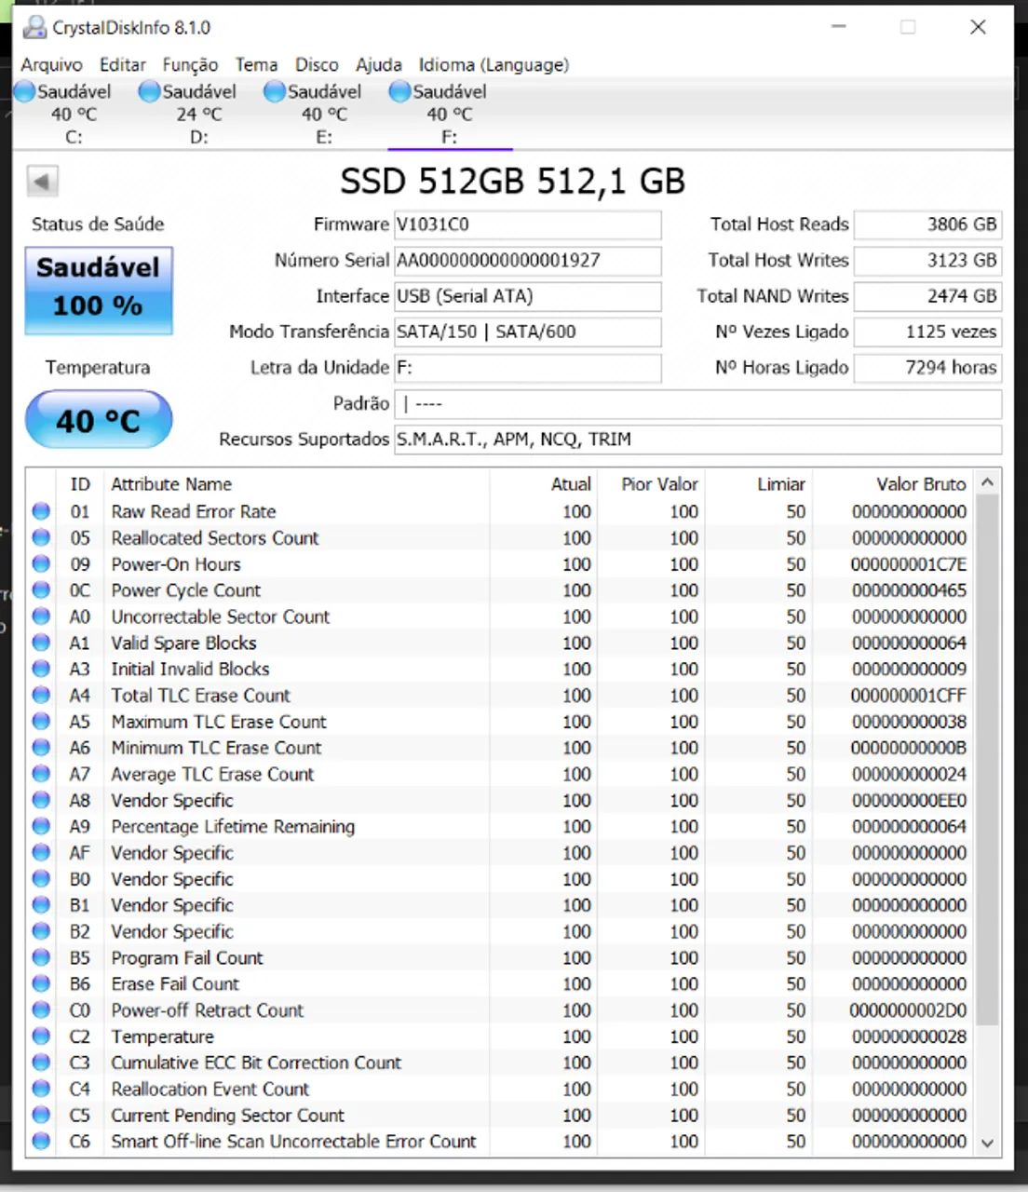Open the Disco menu

pos(317,65)
